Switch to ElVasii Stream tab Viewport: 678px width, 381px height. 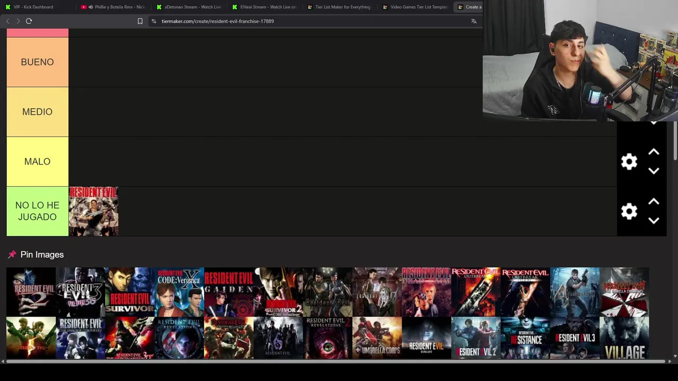point(264,7)
